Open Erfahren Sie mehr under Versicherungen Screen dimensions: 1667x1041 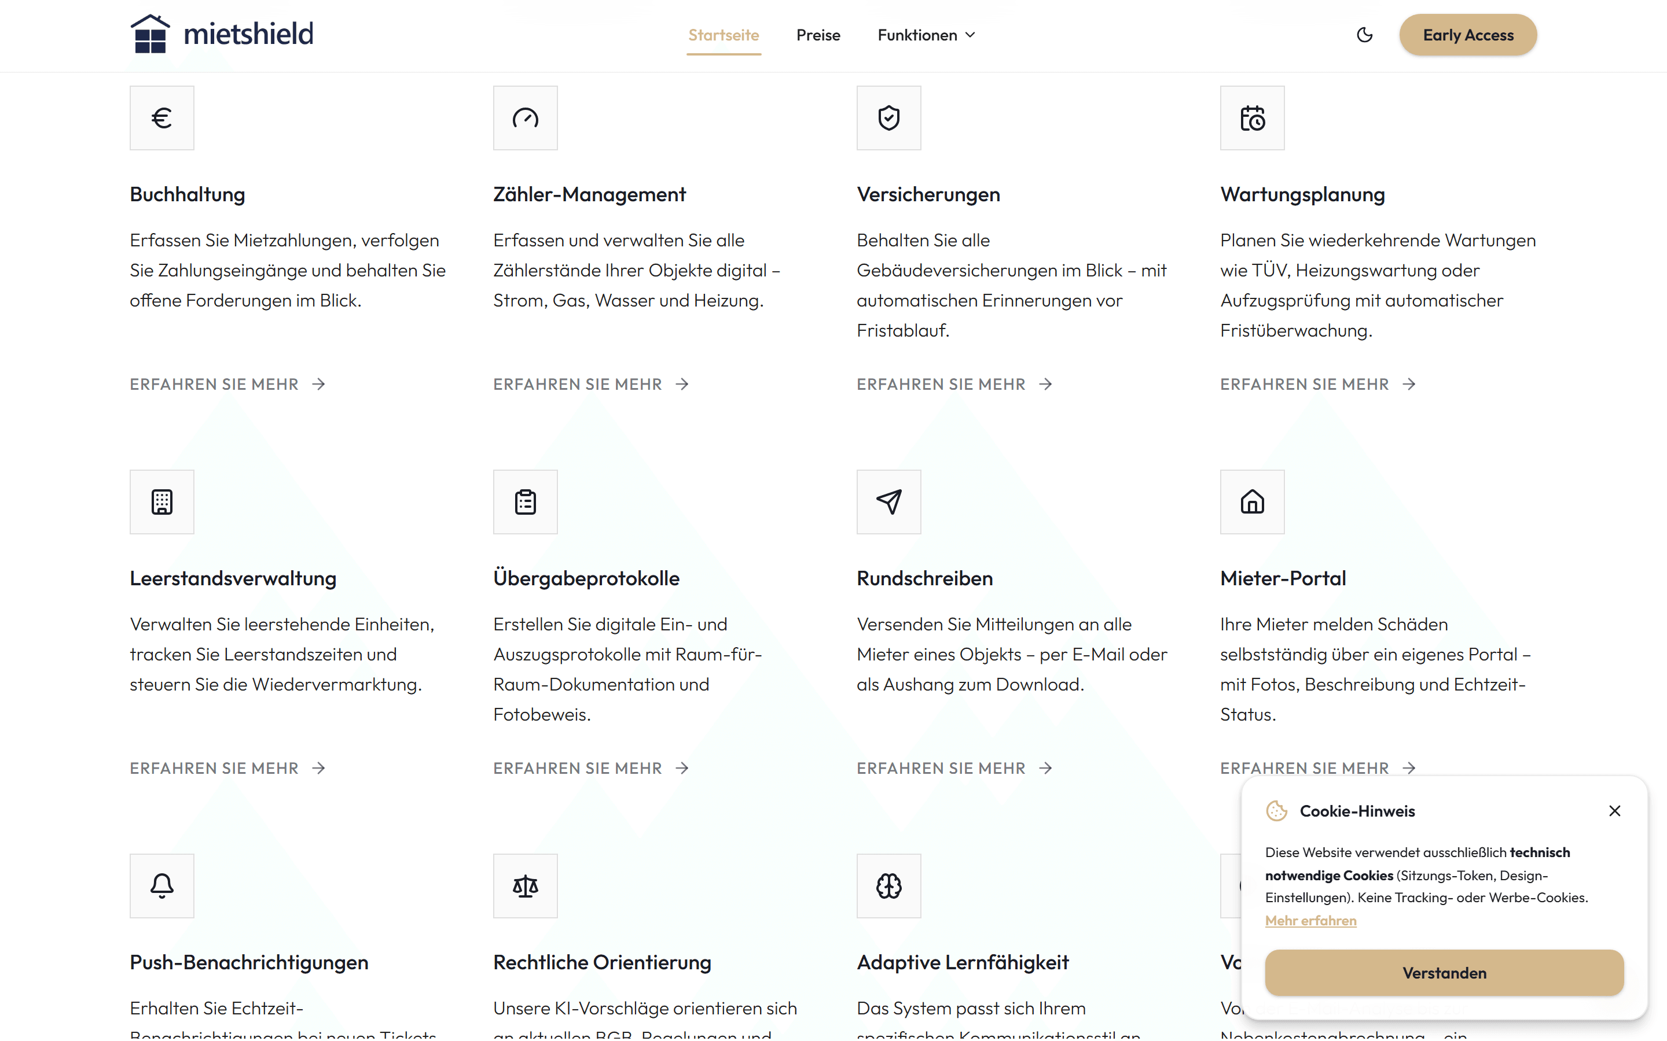pyautogui.click(x=954, y=384)
